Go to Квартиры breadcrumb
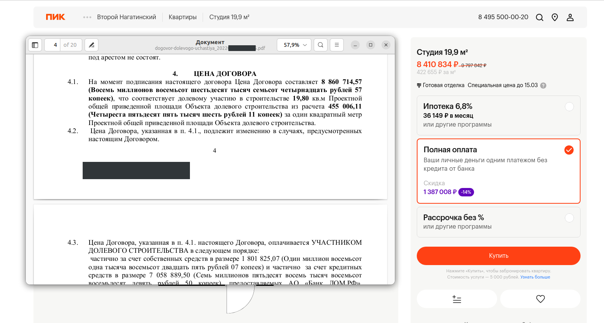The height and width of the screenshot is (323, 604). 183,17
